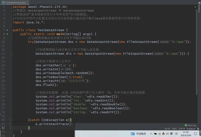The image size is (201, 137).
Task: Close the TestDataStream.java tab
Action: coord(27,2)
